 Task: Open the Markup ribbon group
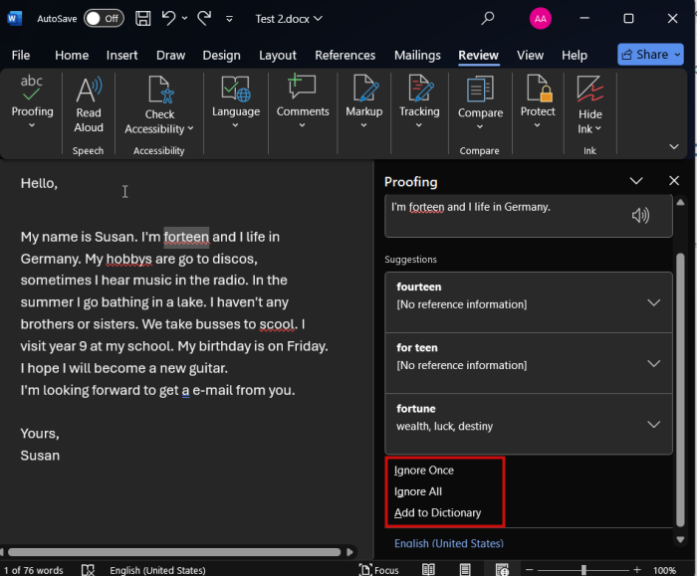(364, 102)
